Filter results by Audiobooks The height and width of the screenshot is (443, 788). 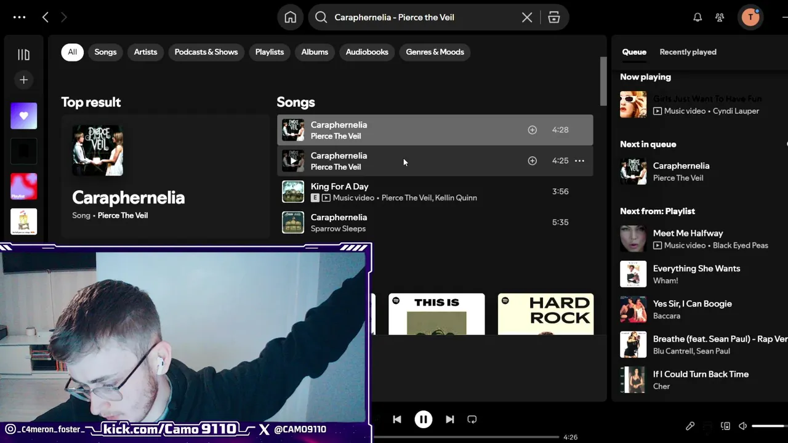click(367, 52)
